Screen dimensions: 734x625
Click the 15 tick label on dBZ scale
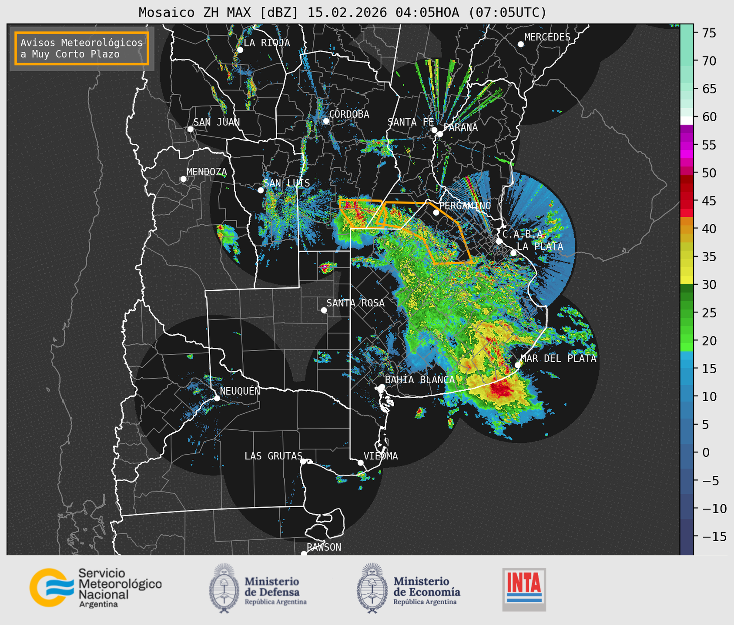(709, 369)
